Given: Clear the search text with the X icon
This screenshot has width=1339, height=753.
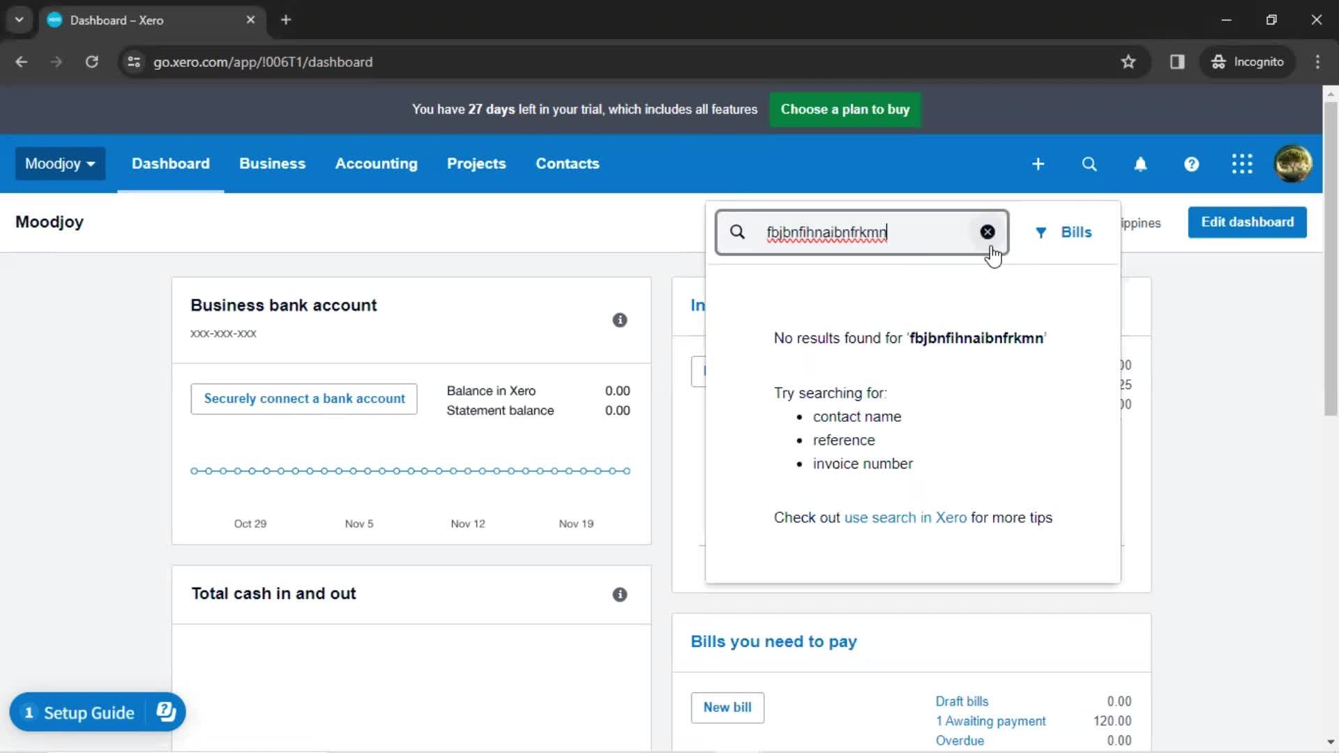Looking at the screenshot, I should pos(987,232).
